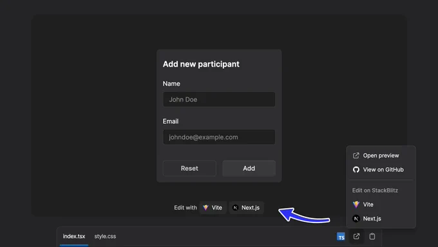Click the Add button
Image resolution: width=438 pixels, height=247 pixels.
pos(249,168)
